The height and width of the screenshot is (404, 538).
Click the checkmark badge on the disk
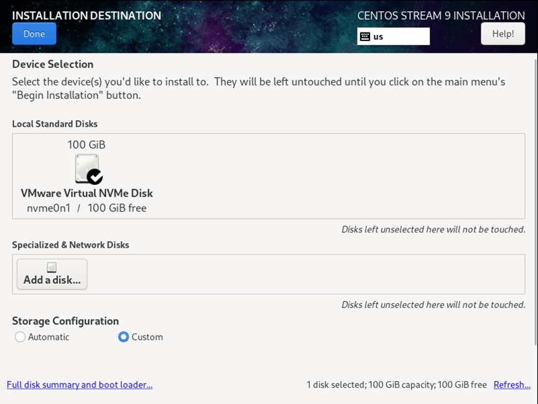(95, 177)
